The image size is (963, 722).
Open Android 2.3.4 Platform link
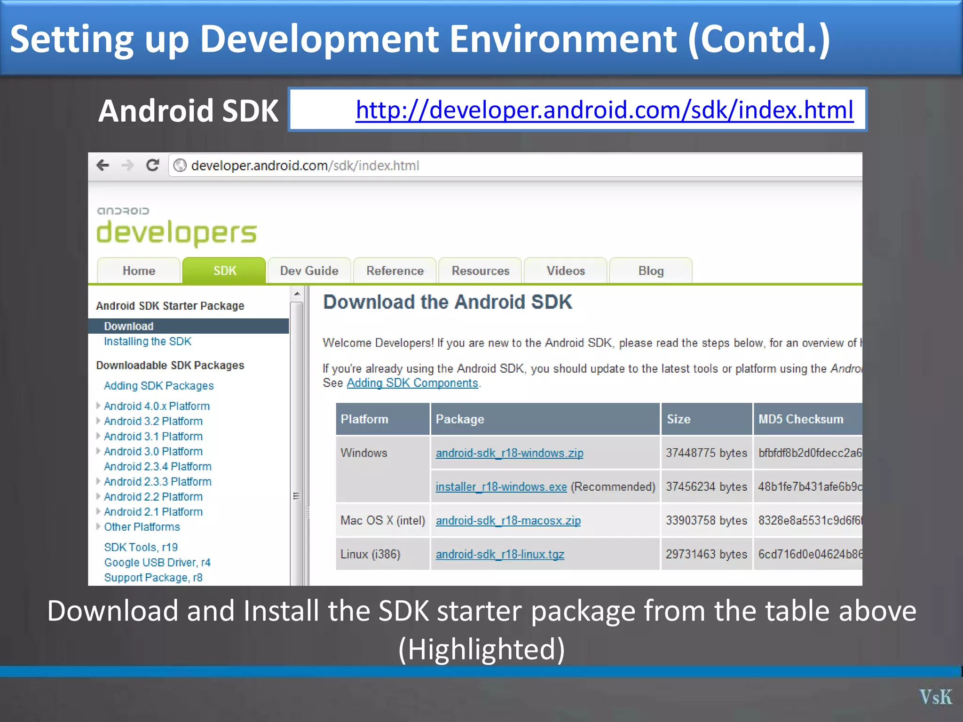pyautogui.click(x=158, y=466)
